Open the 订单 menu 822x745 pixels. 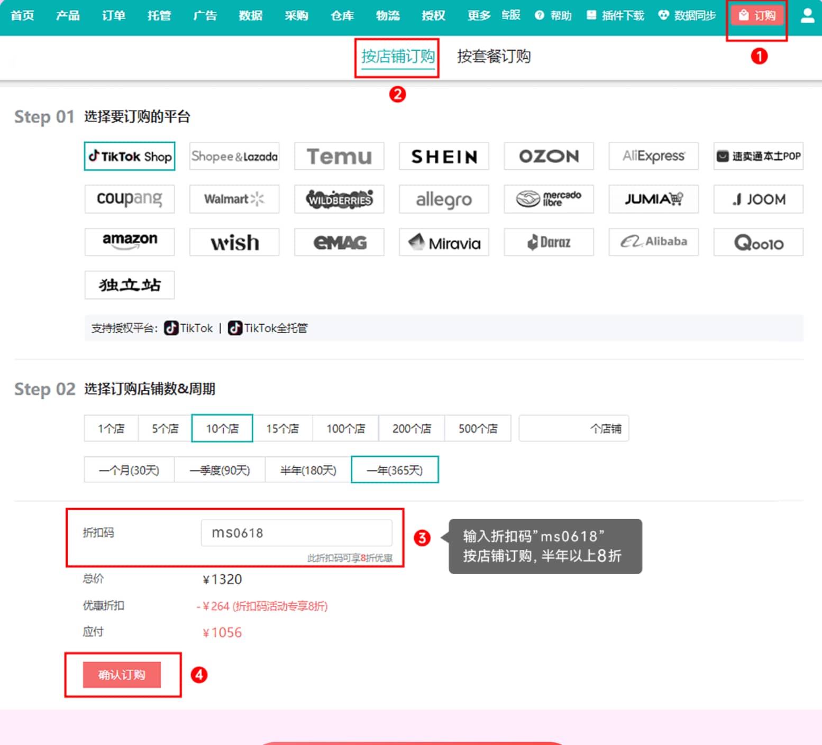point(114,15)
